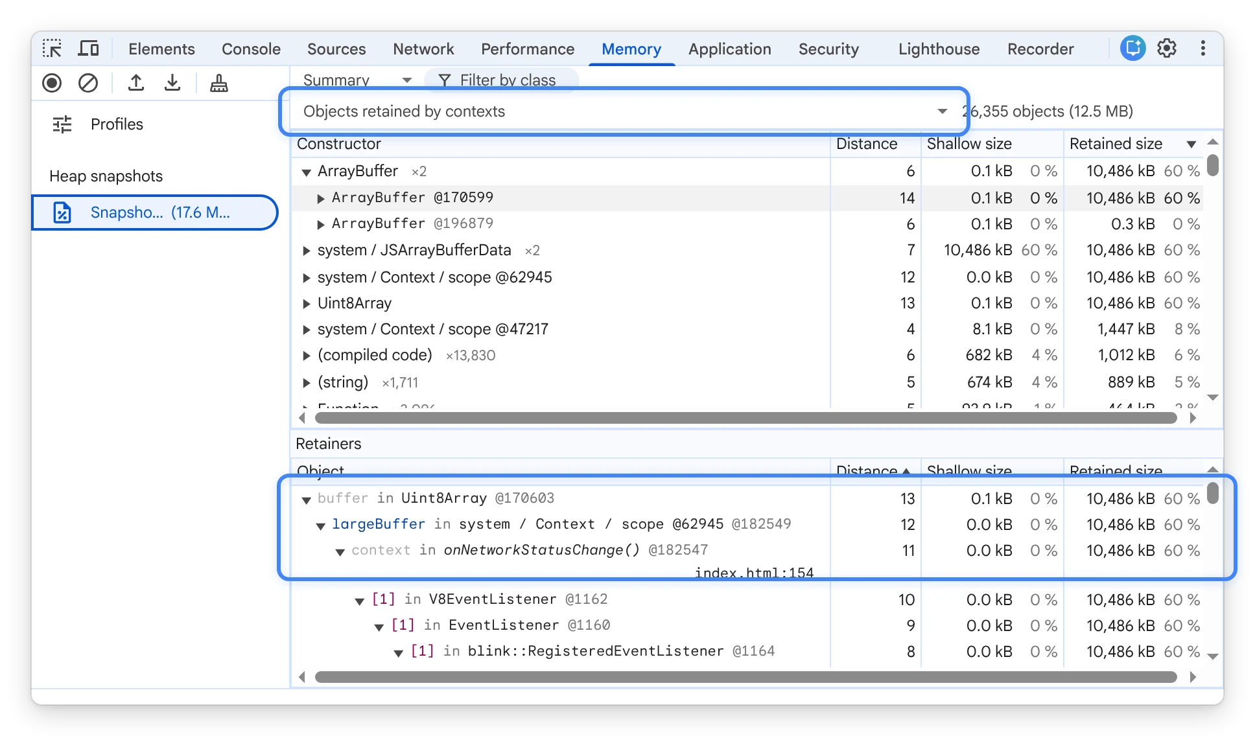Open the Network tab

(423, 49)
